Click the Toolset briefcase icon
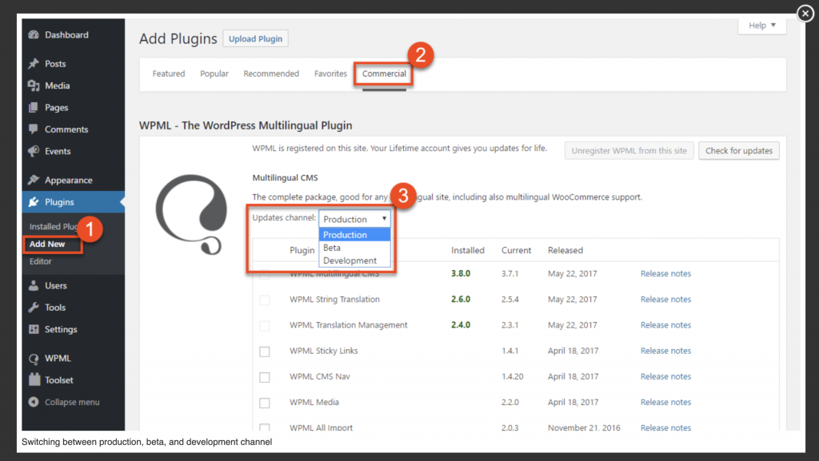This screenshot has height=461, width=819. (x=34, y=380)
